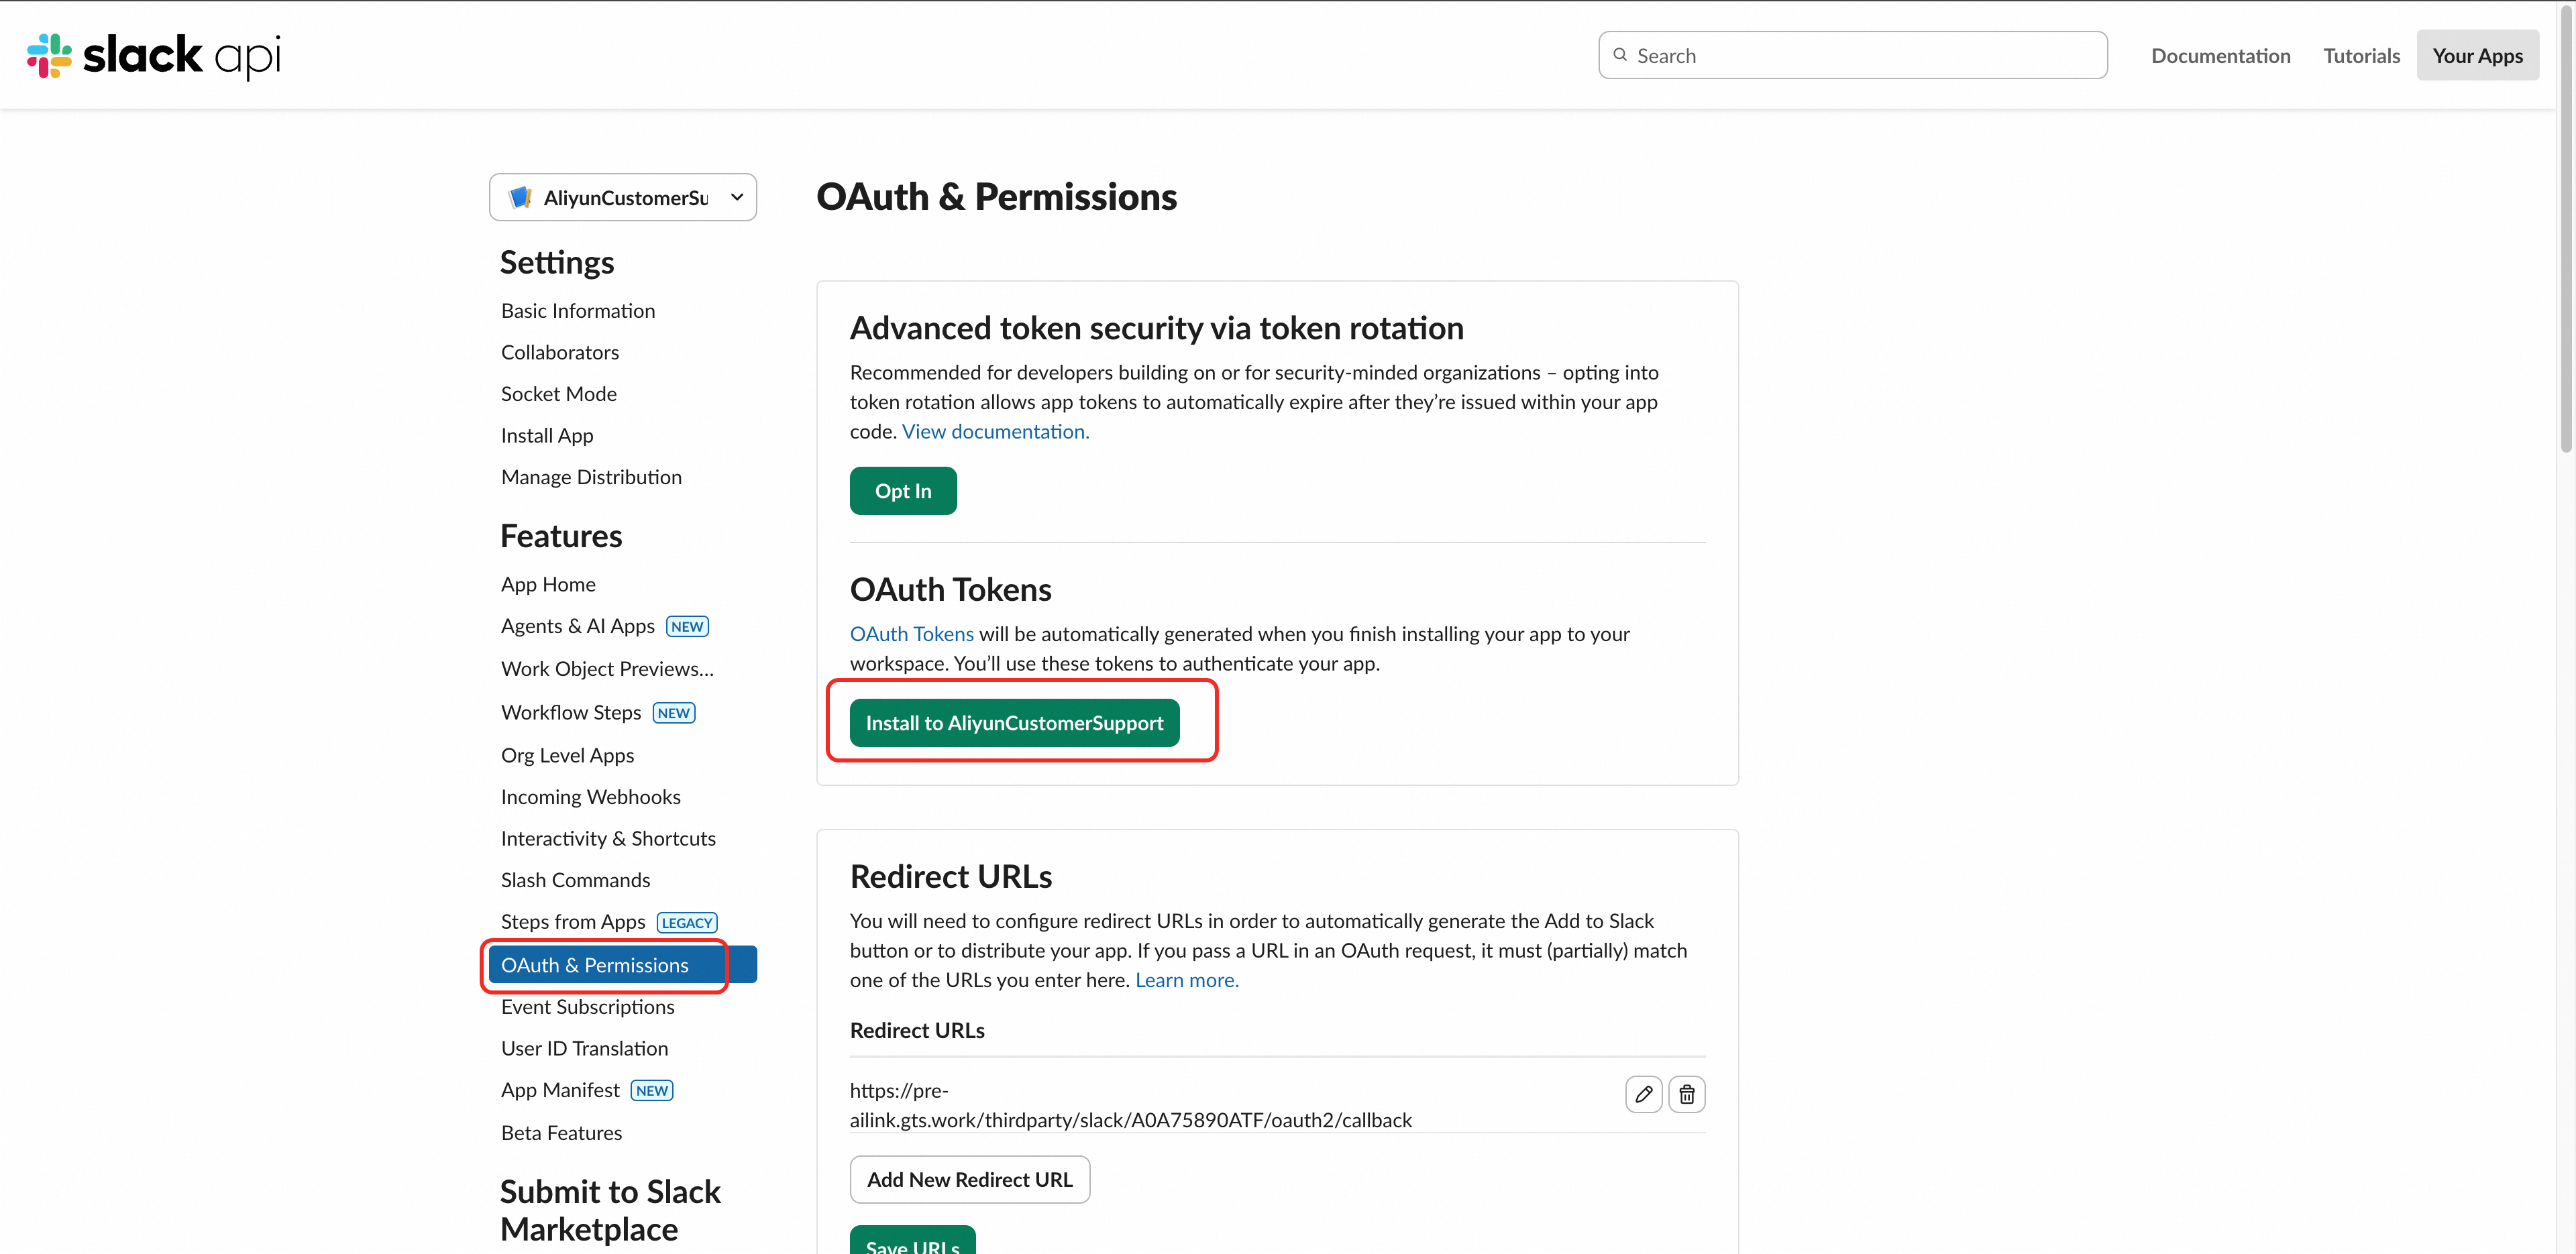
Task: Go to Your Apps
Action: tap(2478, 55)
